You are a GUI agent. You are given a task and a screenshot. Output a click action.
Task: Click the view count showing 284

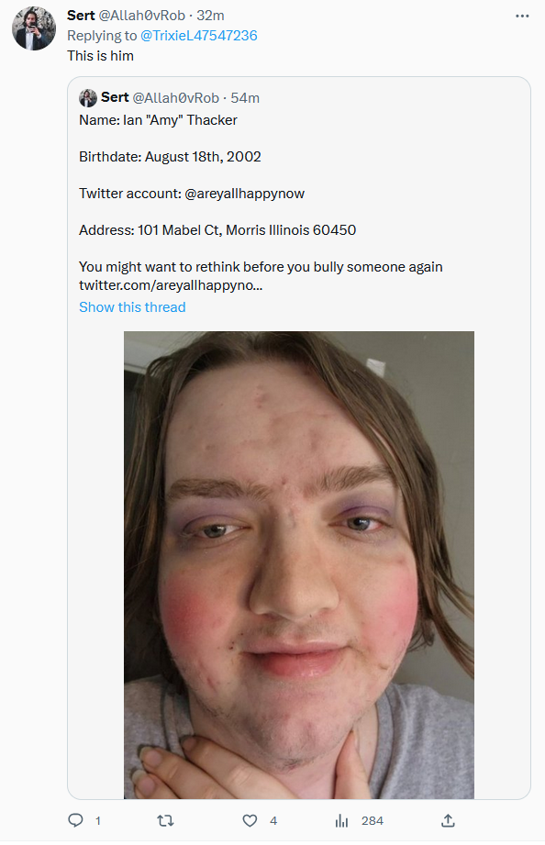[x=373, y=821]
